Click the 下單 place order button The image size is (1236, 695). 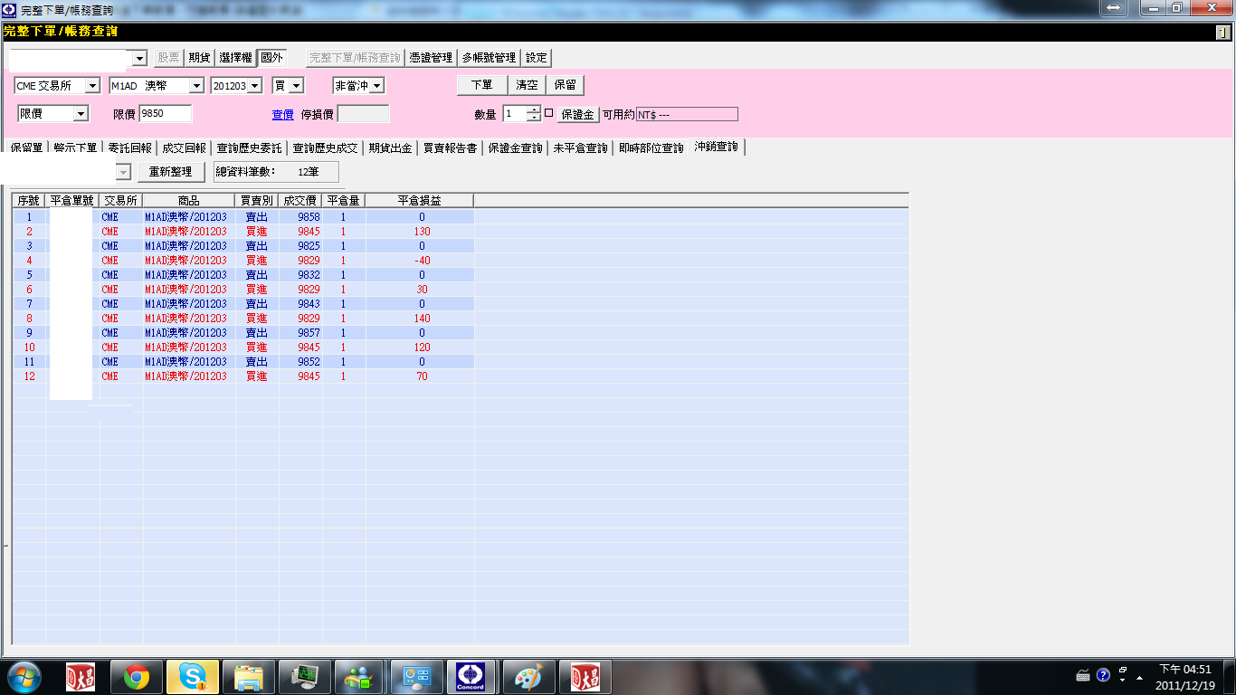pos(481,85)
